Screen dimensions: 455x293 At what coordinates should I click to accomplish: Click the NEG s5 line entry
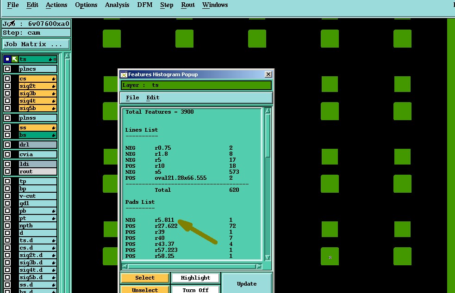pos(182,172)
